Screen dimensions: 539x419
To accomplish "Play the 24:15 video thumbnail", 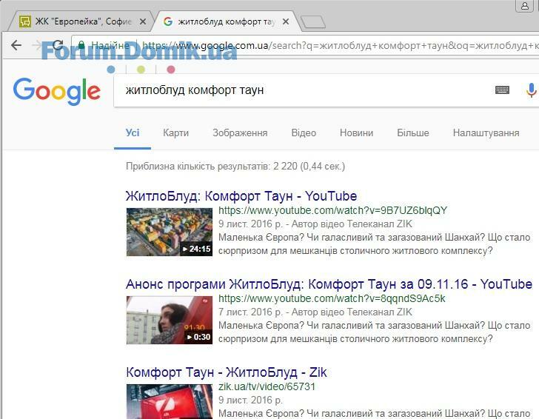I will click(x=170, y=232).
